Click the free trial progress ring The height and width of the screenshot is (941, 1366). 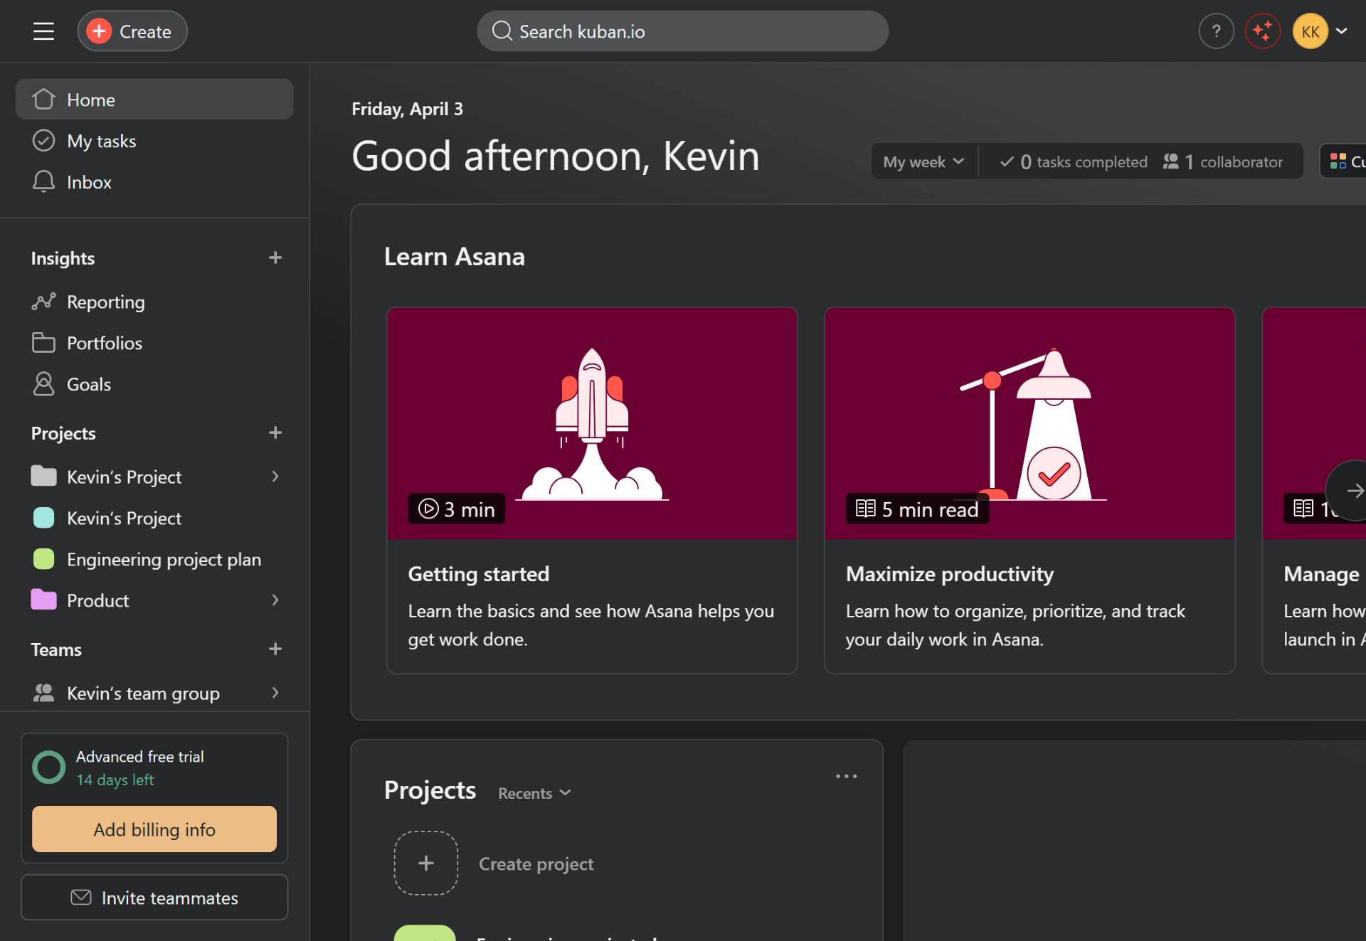click(49, 767)
